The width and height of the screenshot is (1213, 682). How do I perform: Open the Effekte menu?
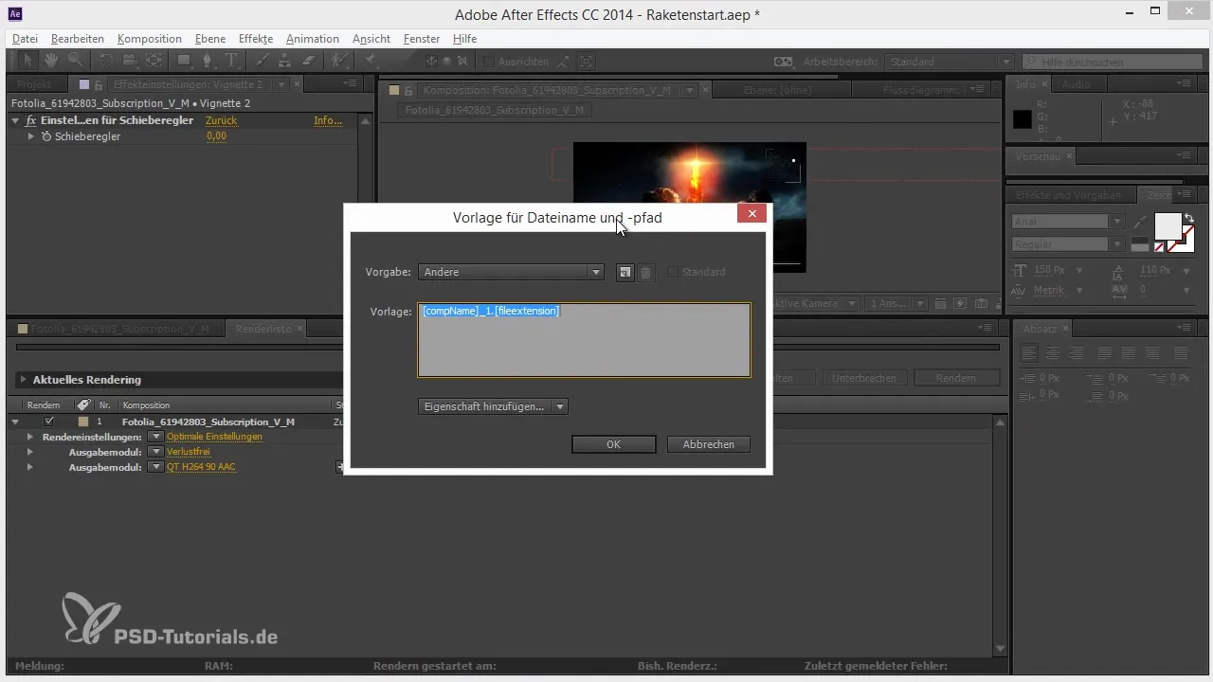click(x=256, y=39)
